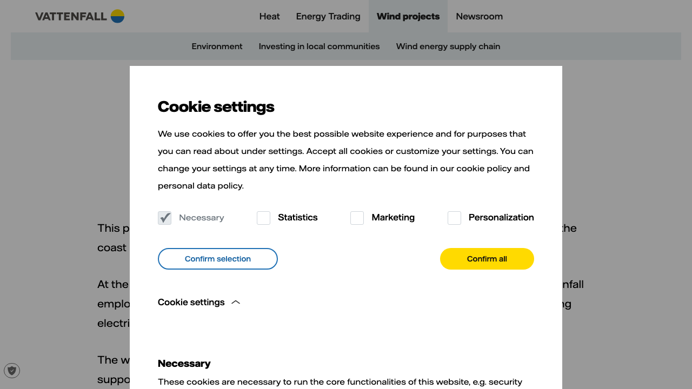Open Wind energy supply chain
The width and height of the screenshot is (692, 389).
pos(448,46)
